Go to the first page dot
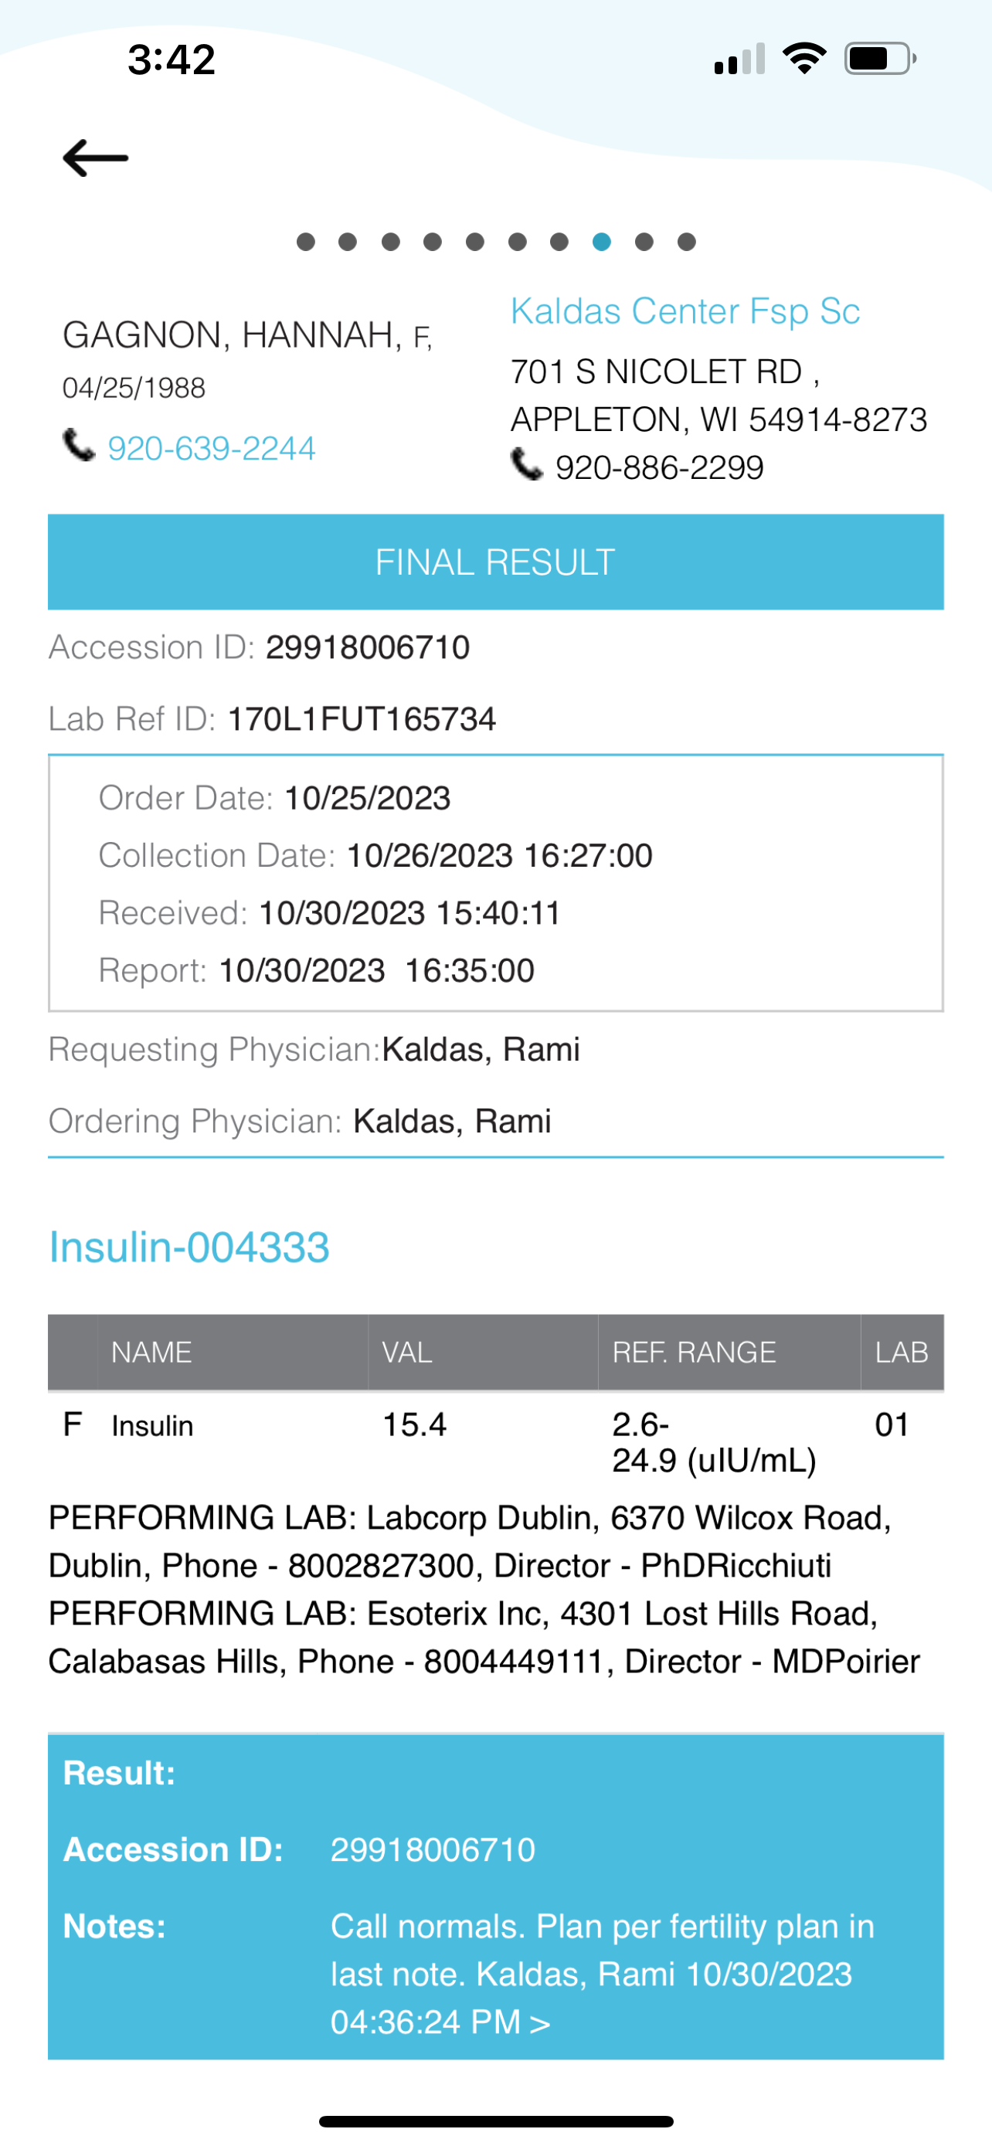The height and width of the screenshot is (2146, 992). 306,243
